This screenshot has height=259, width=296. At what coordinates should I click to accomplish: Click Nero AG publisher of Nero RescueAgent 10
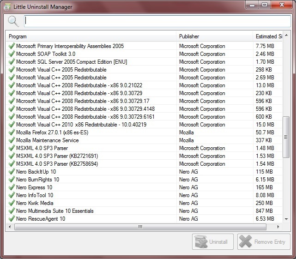(188, 219)
